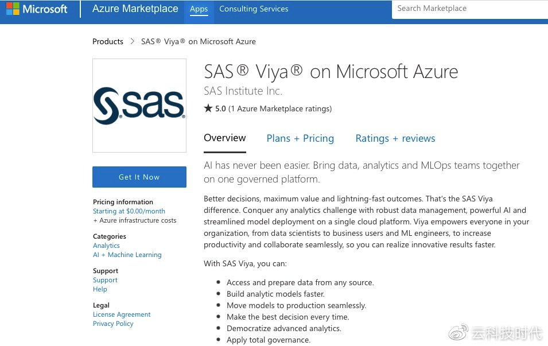Open the Privacy Policy link
This screenshot has width=548, height=346.
click(113, 324)
